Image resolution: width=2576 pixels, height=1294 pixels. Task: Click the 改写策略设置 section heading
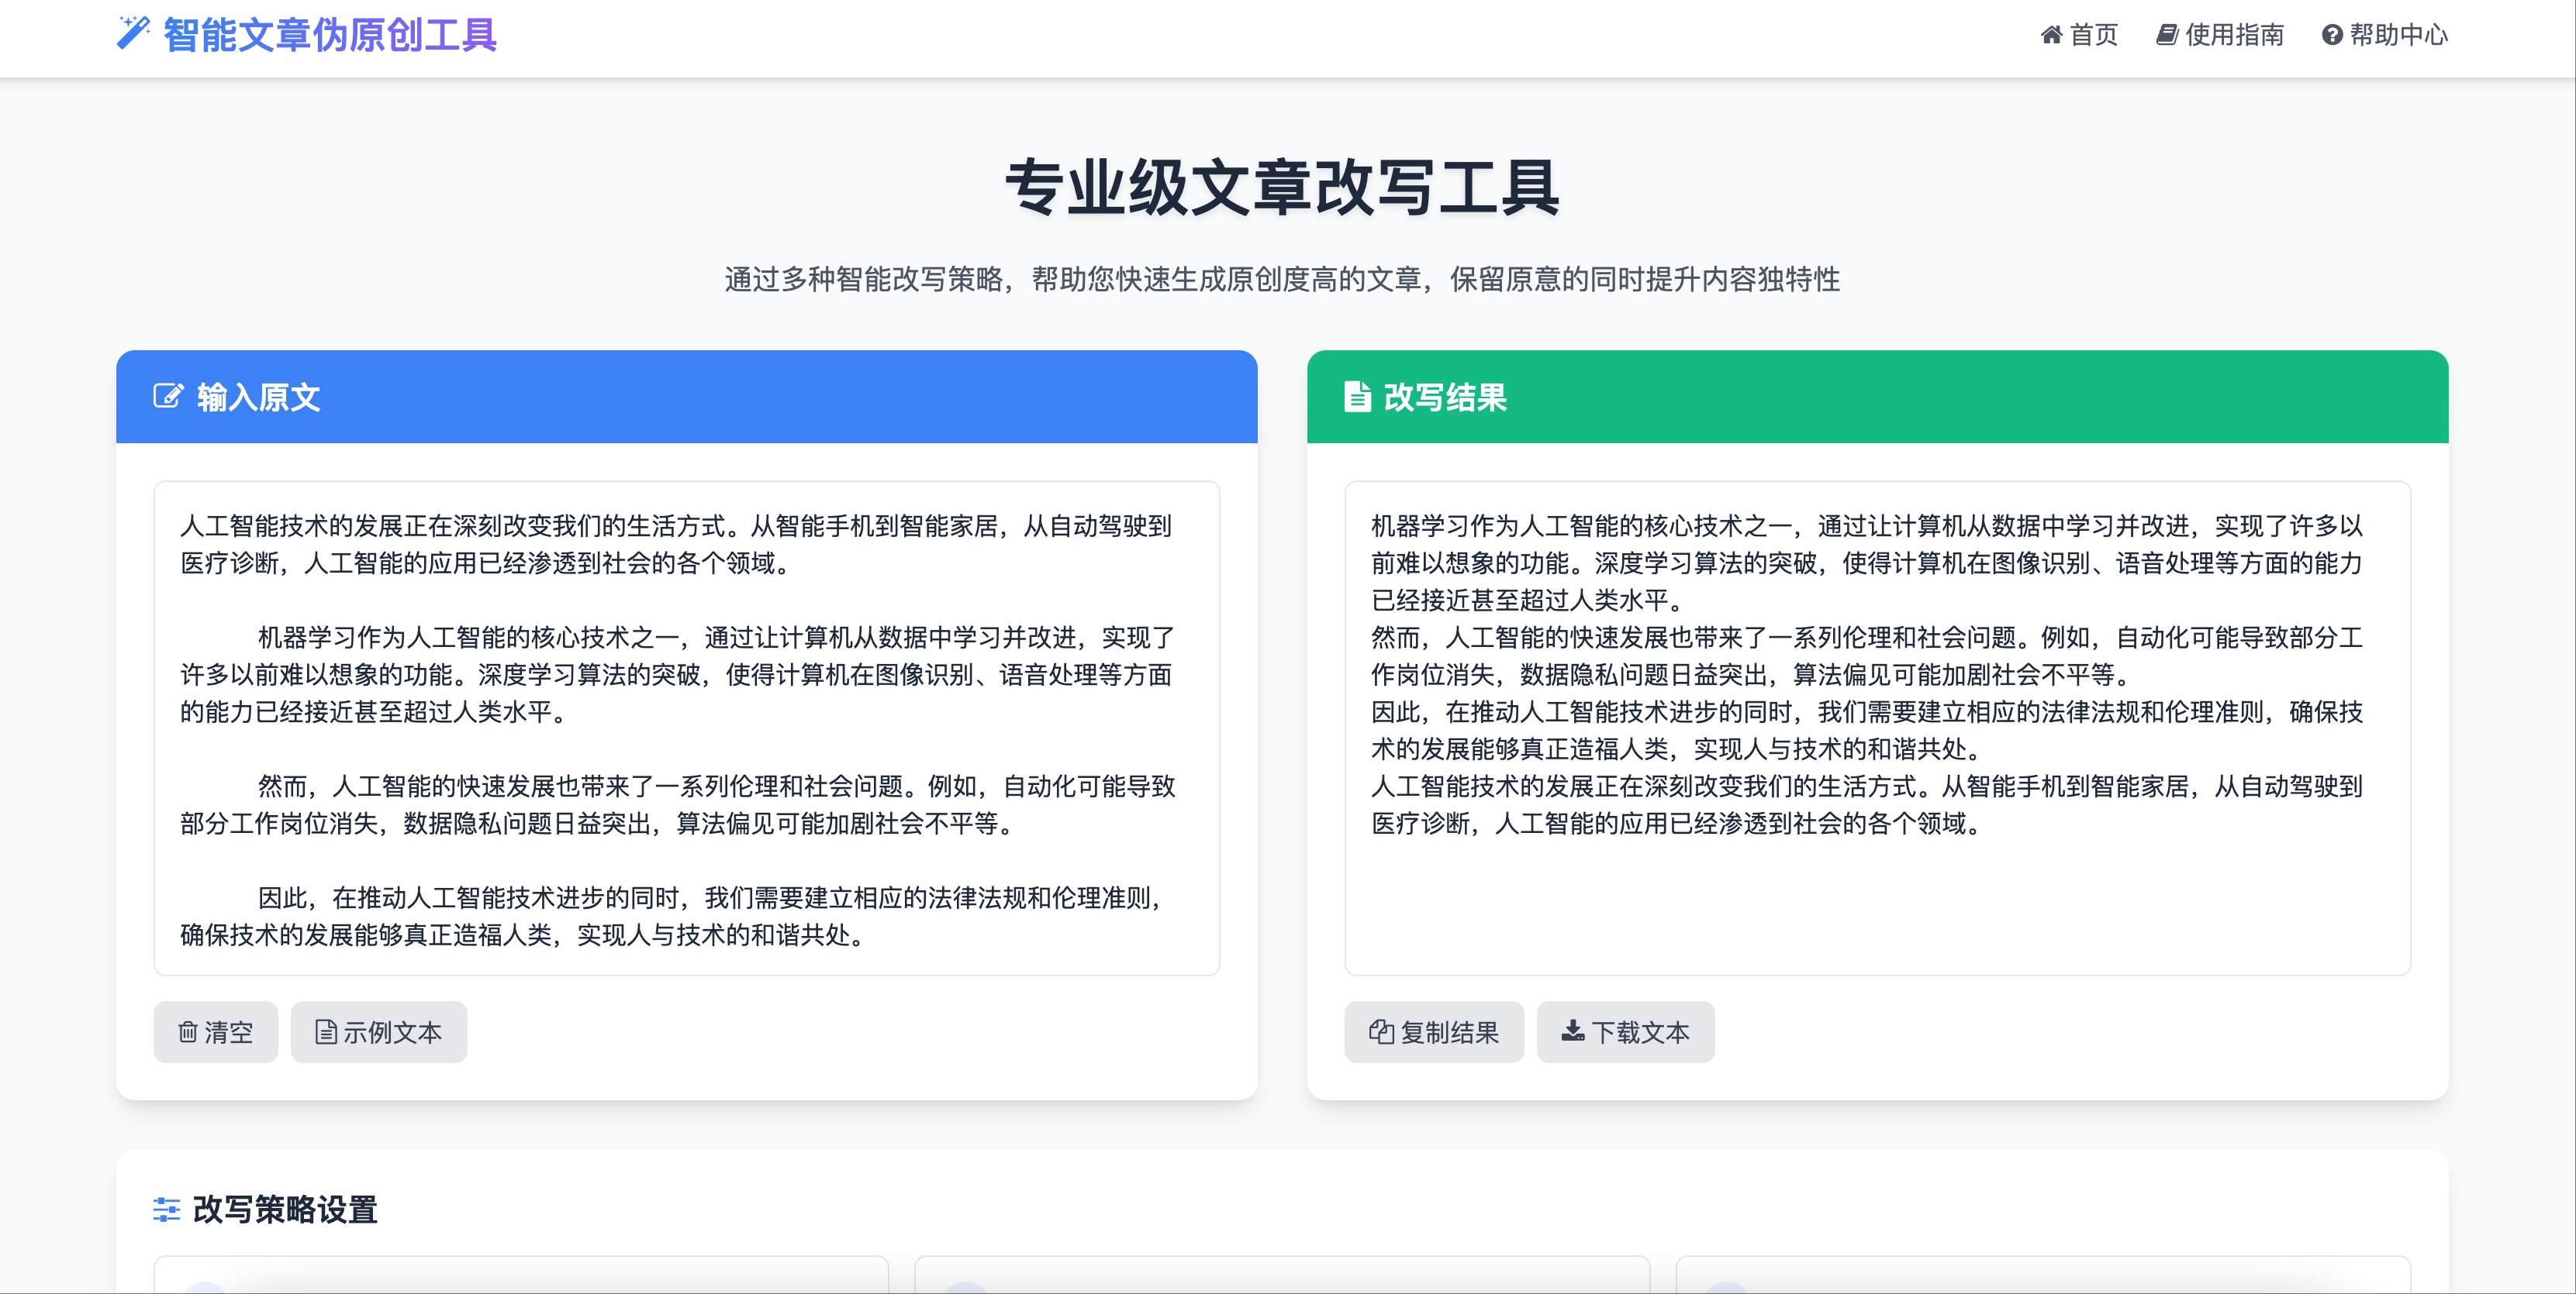[285, 1209]
